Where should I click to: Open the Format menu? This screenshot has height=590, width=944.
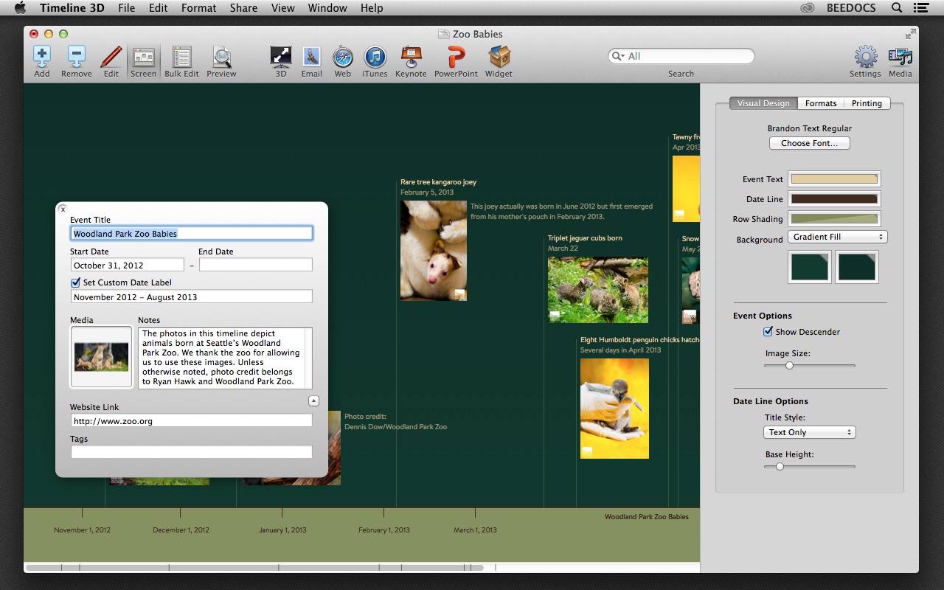click(x=198, y=8)
